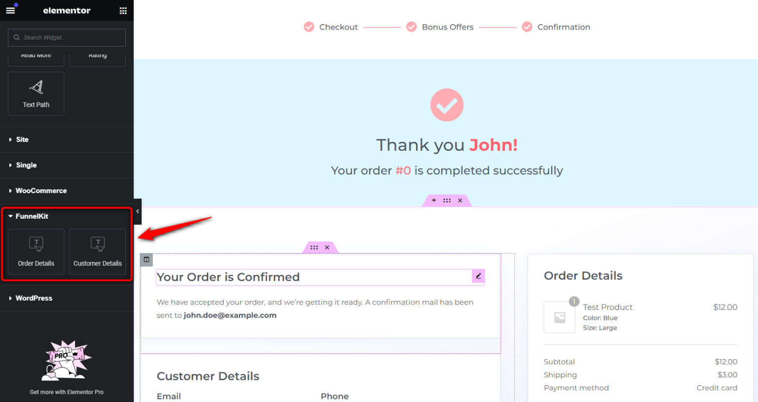Open the edit pencil on the heading widget
Image resolution: width=758 pixels, height=402 pixels.
(478, 276)
